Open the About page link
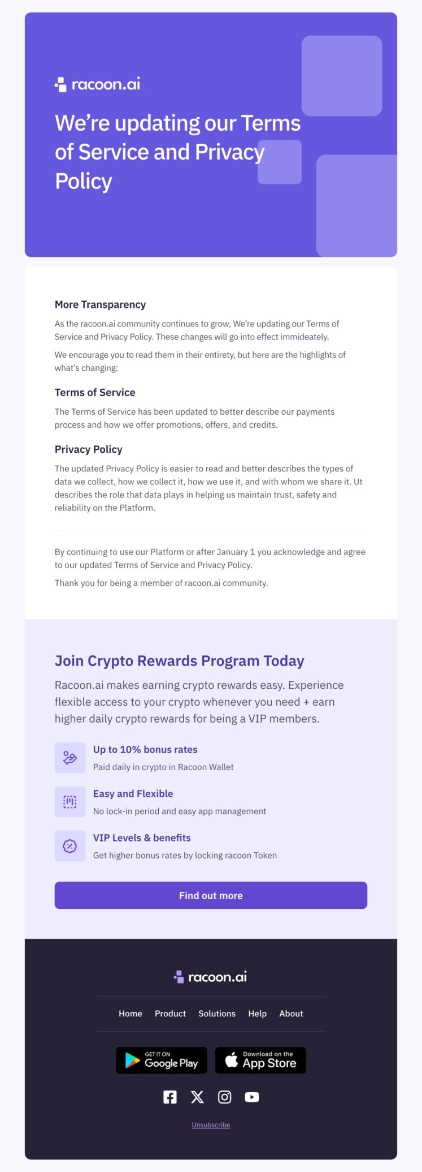Image resolution: width=422 pixels, height=1172 pixels. pyautogui.click(x=291, y=1013)
